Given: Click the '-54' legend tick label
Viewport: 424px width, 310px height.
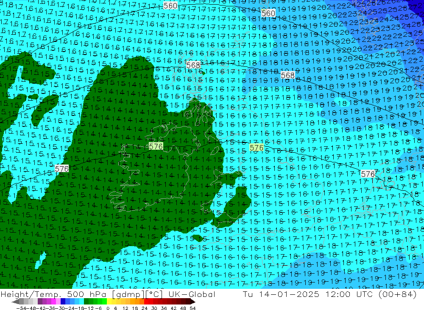Looking at the screenshot, I should [21, 308].
